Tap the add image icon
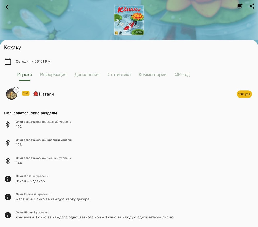 (x=240, y=6)
